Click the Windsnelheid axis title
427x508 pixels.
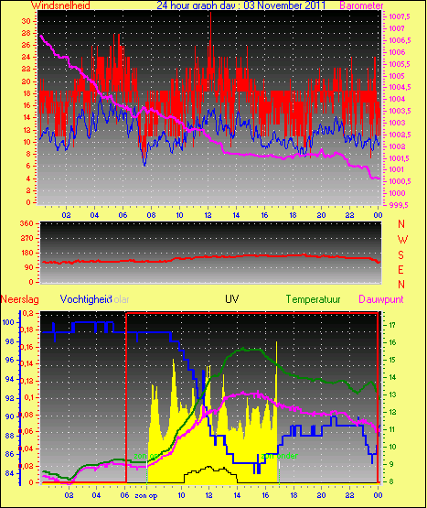(60, 5)
